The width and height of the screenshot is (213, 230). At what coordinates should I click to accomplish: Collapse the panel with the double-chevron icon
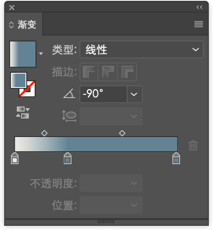click(199, 7)
